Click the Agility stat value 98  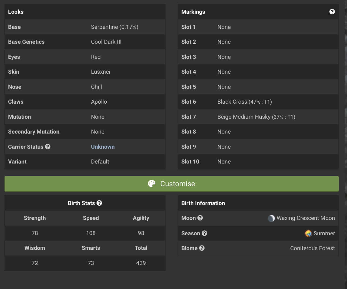point(141,233)
